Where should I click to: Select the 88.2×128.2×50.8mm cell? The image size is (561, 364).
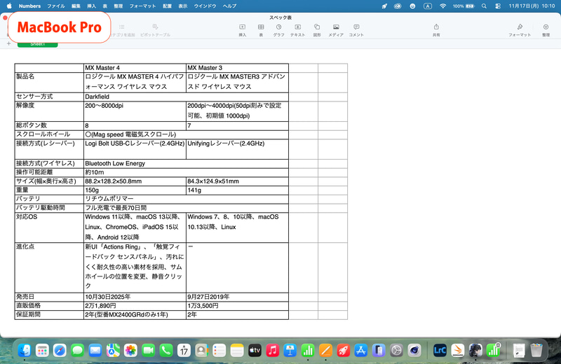point(135,181)
